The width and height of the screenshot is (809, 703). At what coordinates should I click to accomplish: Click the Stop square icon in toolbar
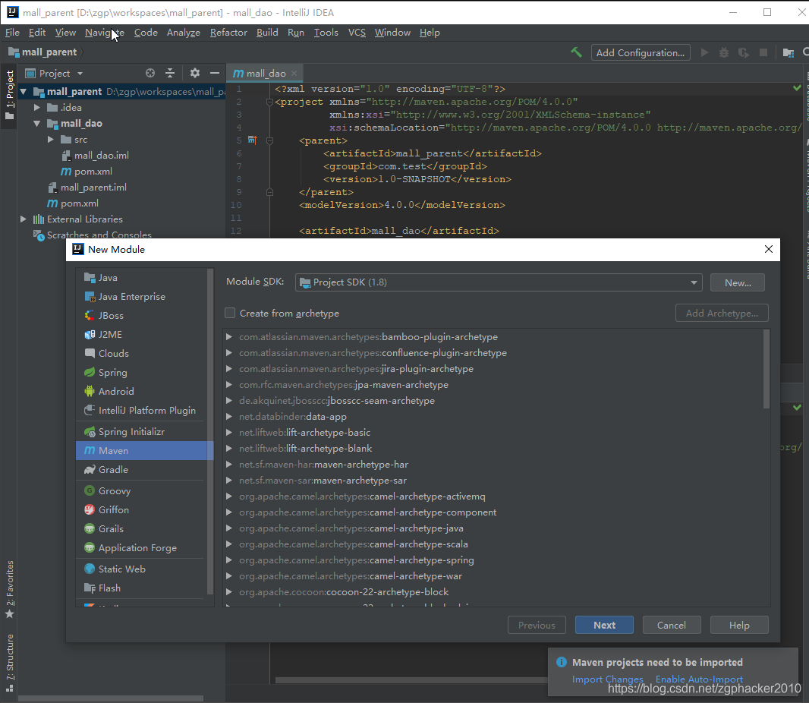coord(763,52)
